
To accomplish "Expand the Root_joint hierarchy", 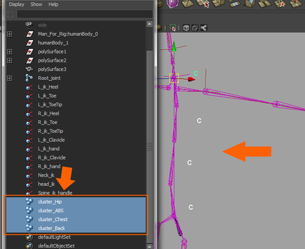I will coord(10,78).
